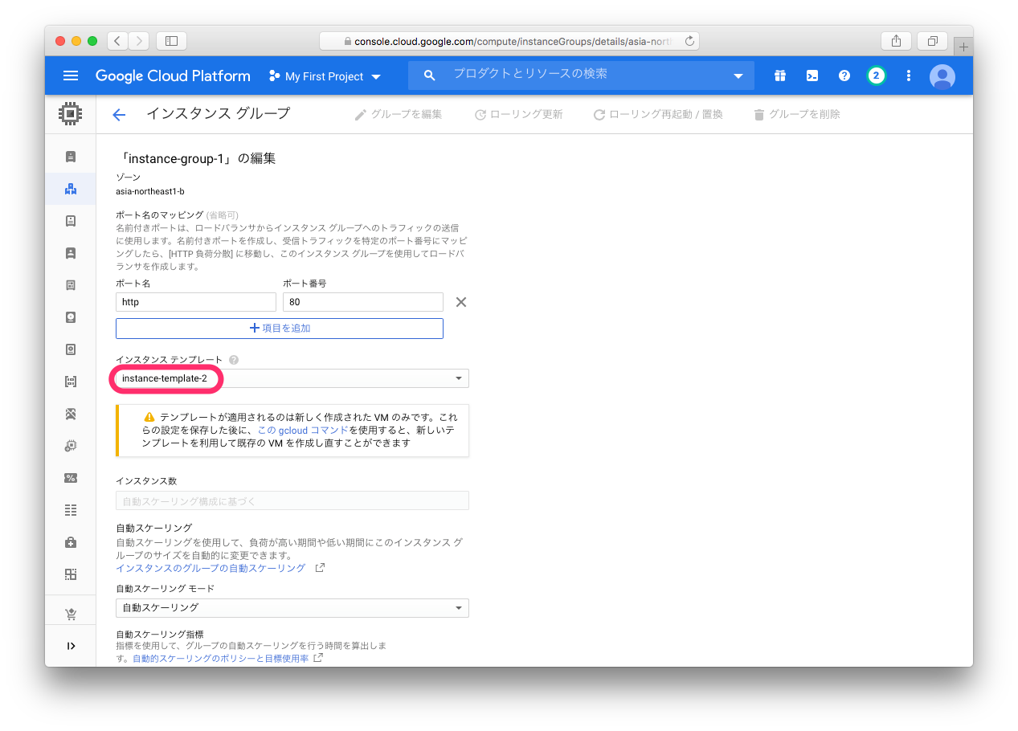1018x731 pixels.
Task: Click the 項目を追加 button
Action: click(280, 329)
